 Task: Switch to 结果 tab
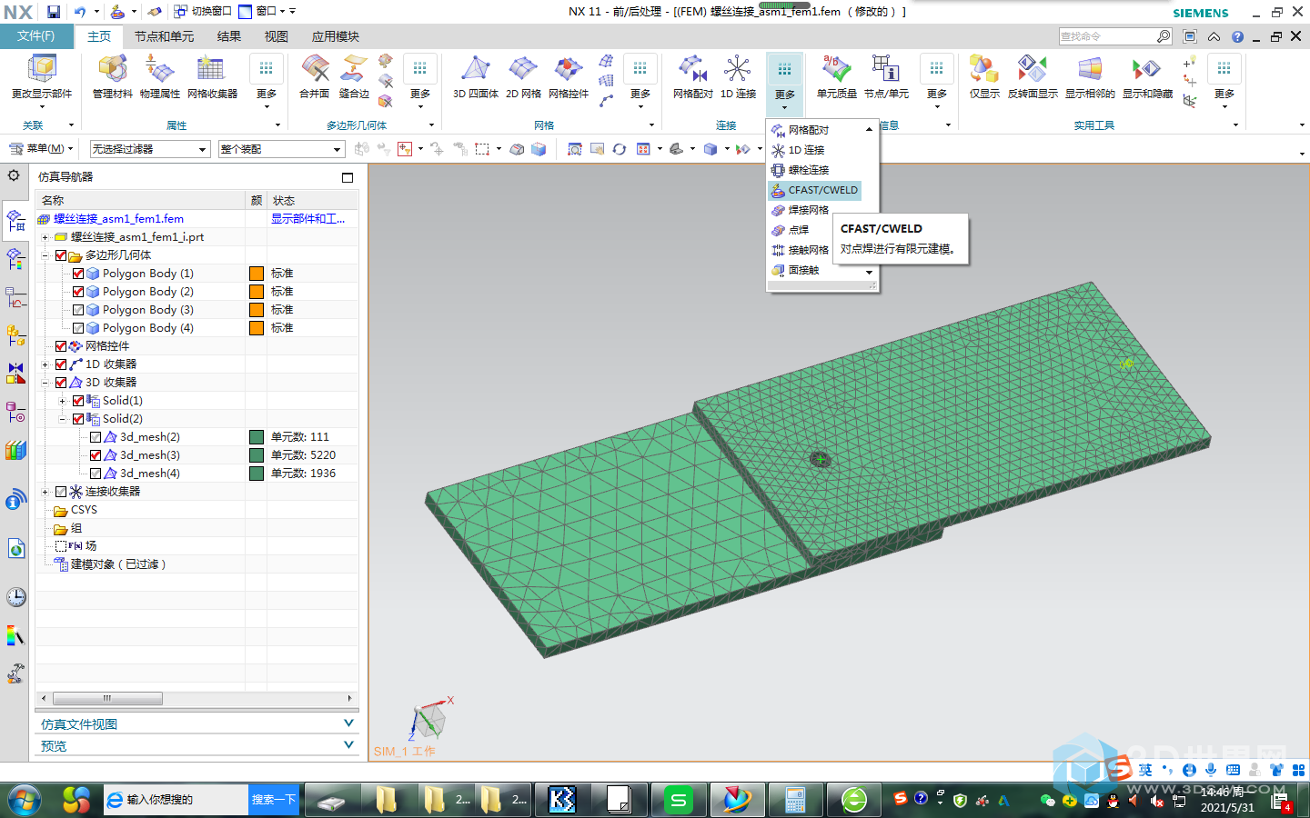(229, 36)
